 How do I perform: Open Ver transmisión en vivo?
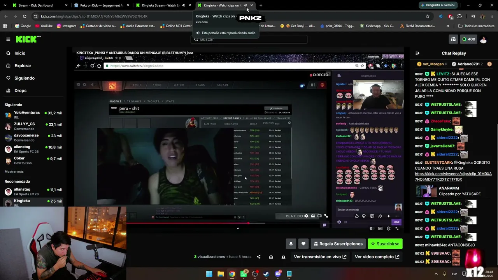point(320,257)
